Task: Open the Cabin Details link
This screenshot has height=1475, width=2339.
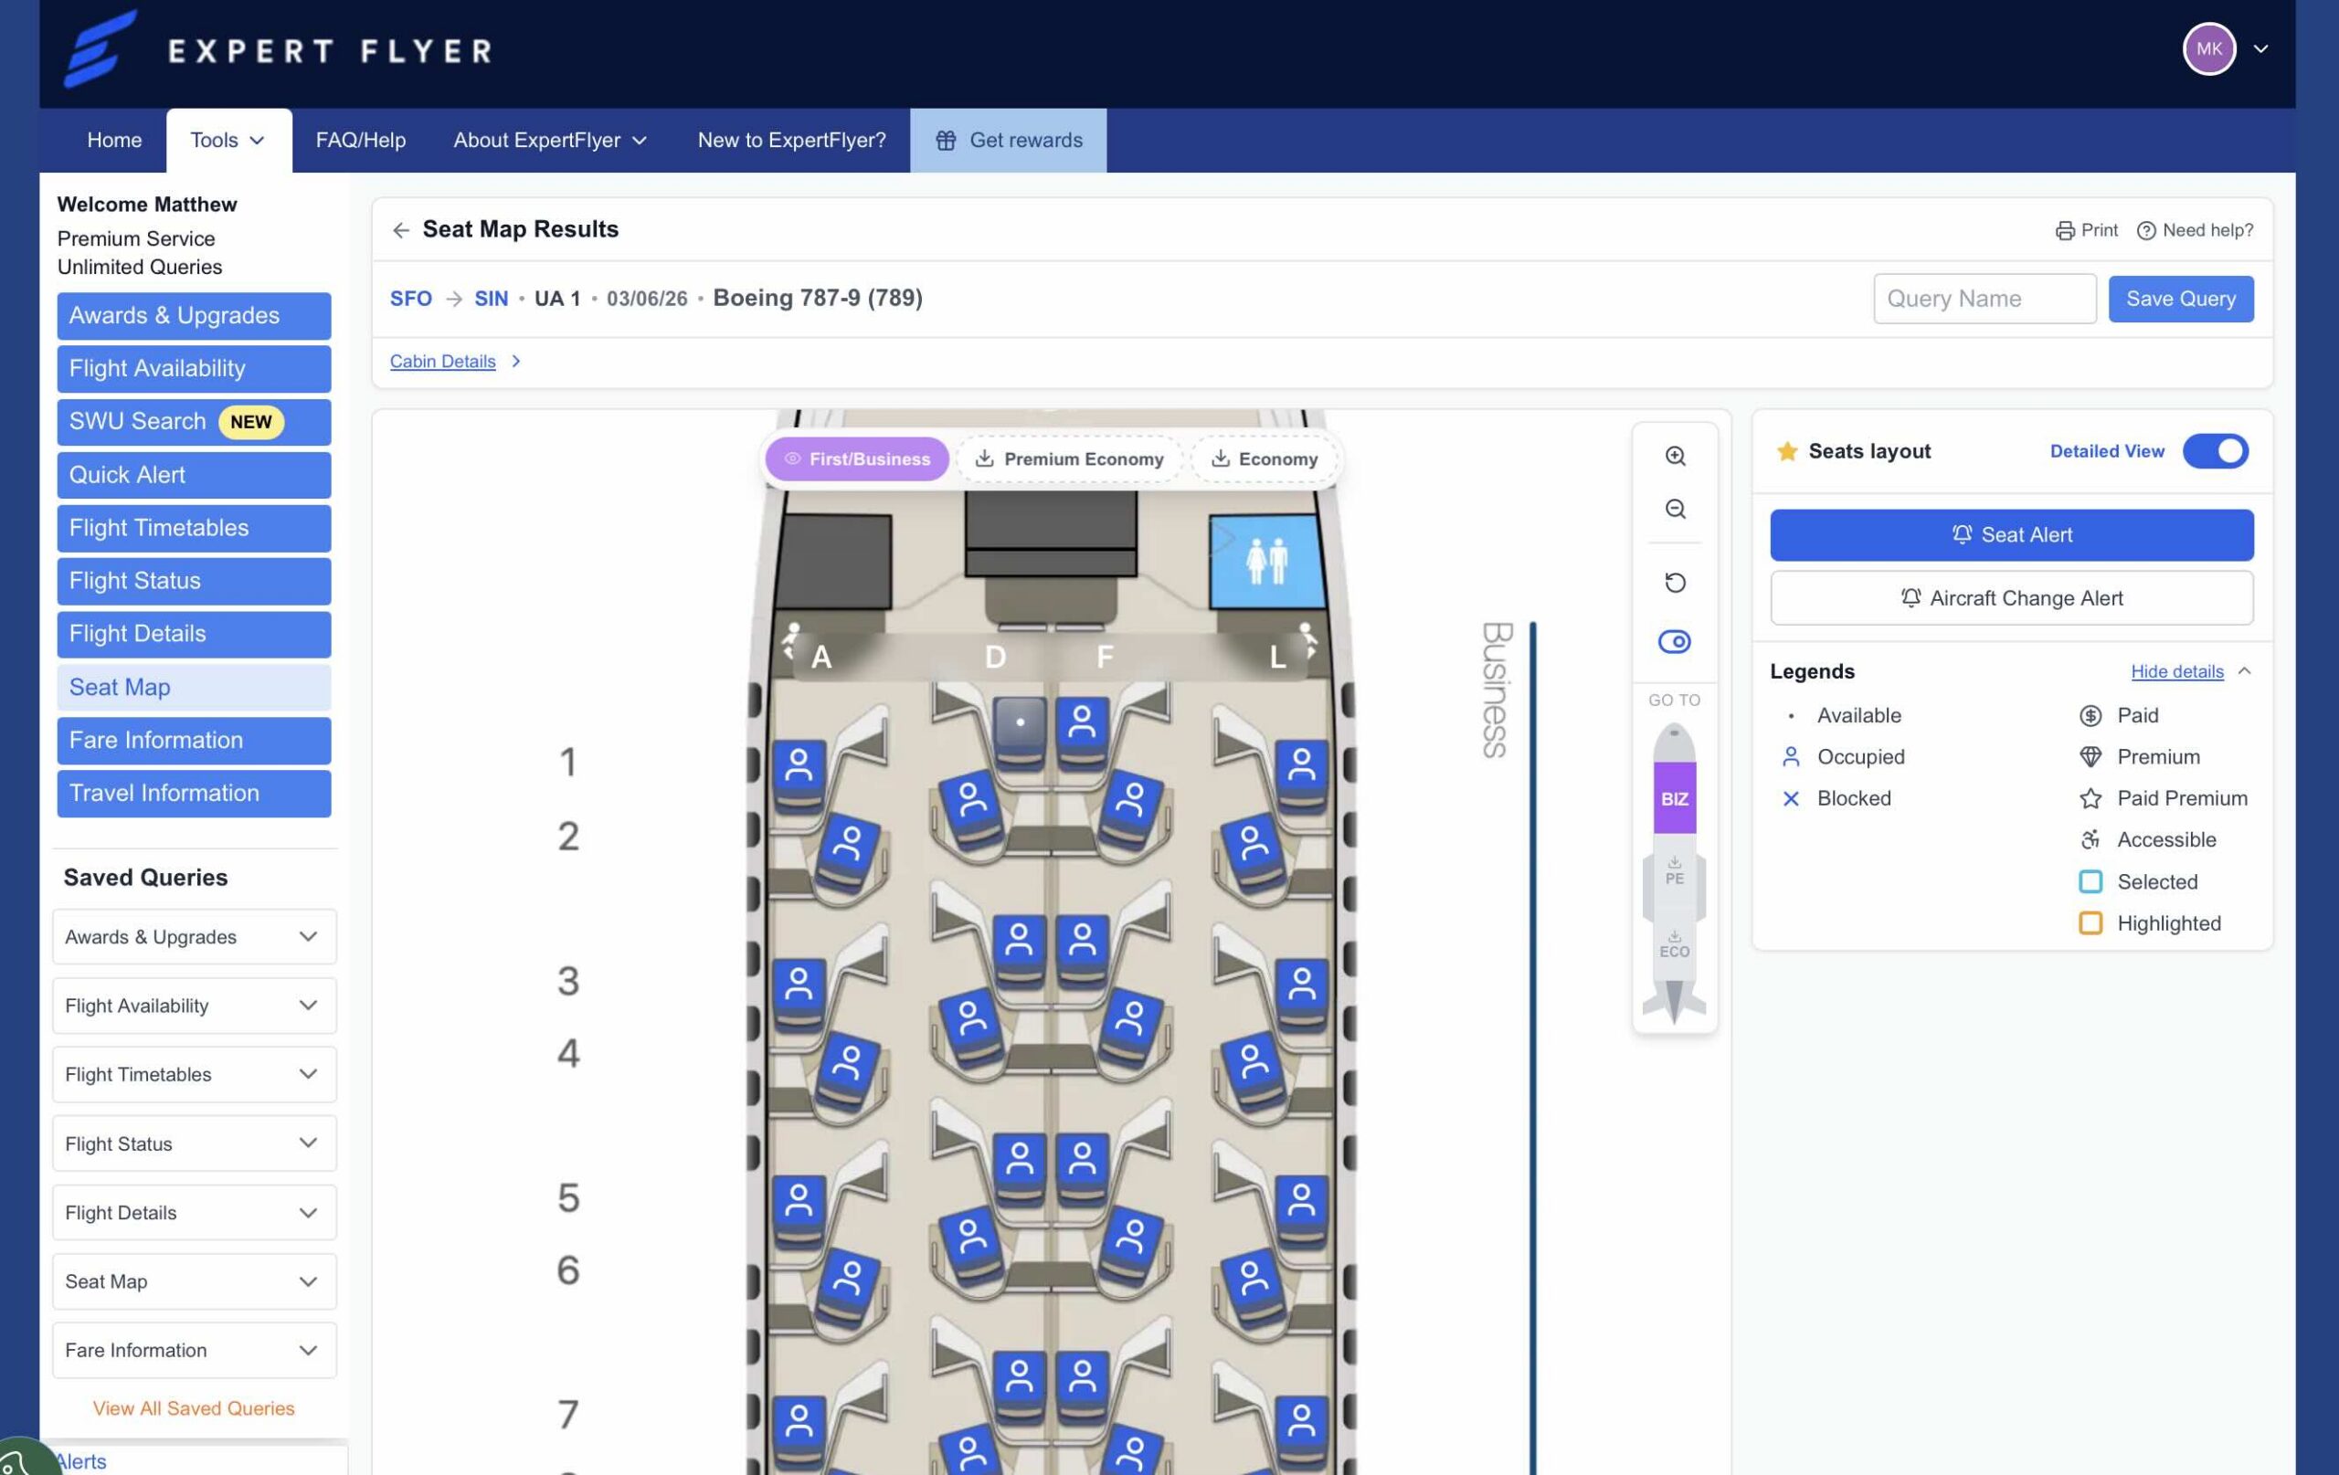Action: coord(443,362)
